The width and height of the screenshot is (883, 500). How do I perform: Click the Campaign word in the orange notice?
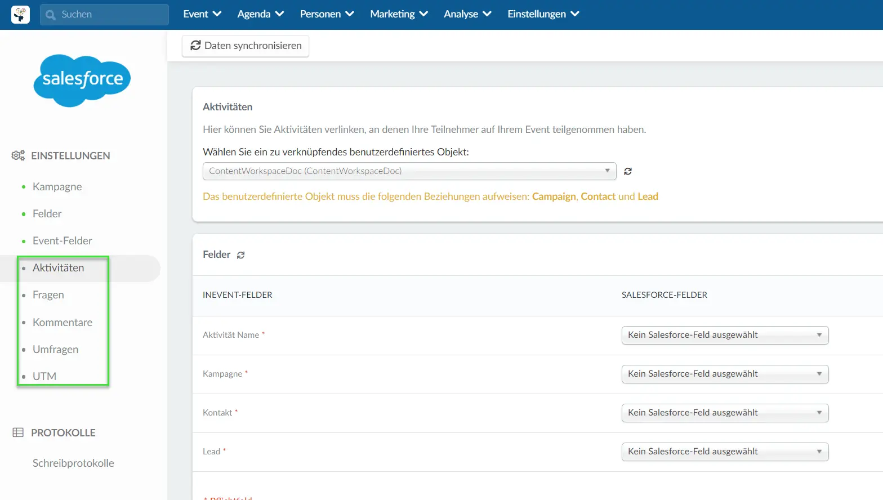tap(554, 197)
